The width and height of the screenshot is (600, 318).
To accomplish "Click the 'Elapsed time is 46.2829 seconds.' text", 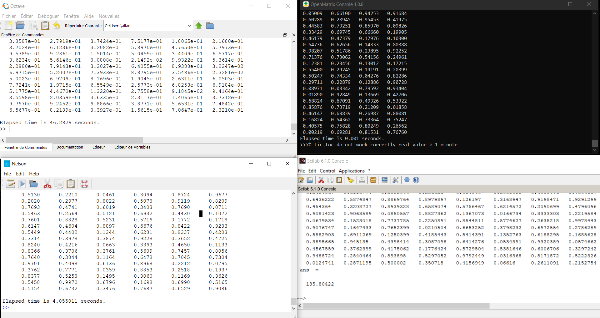I will [50, 123].
